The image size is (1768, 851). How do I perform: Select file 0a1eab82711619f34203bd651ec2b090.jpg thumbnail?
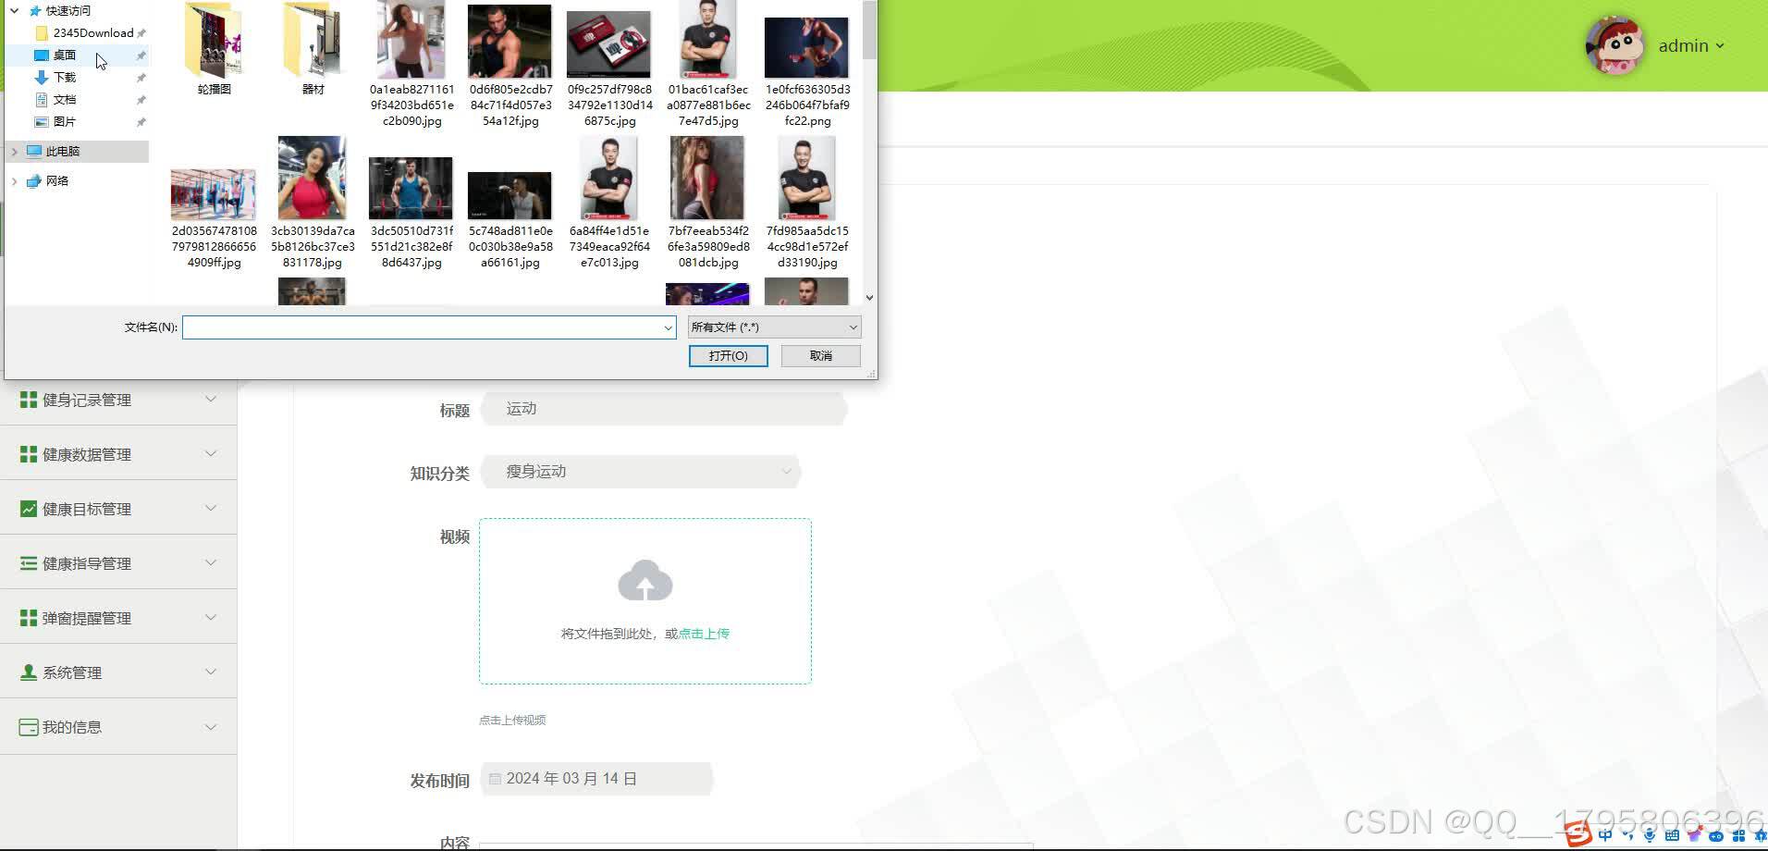(411, 40)
